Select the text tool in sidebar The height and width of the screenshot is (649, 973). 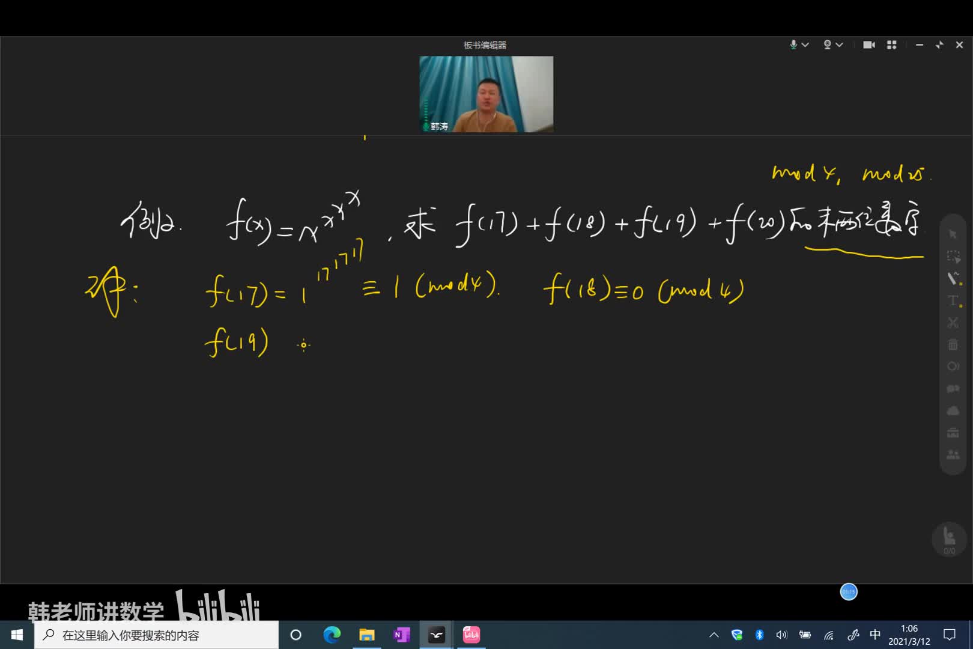click(x=953, y=300)
